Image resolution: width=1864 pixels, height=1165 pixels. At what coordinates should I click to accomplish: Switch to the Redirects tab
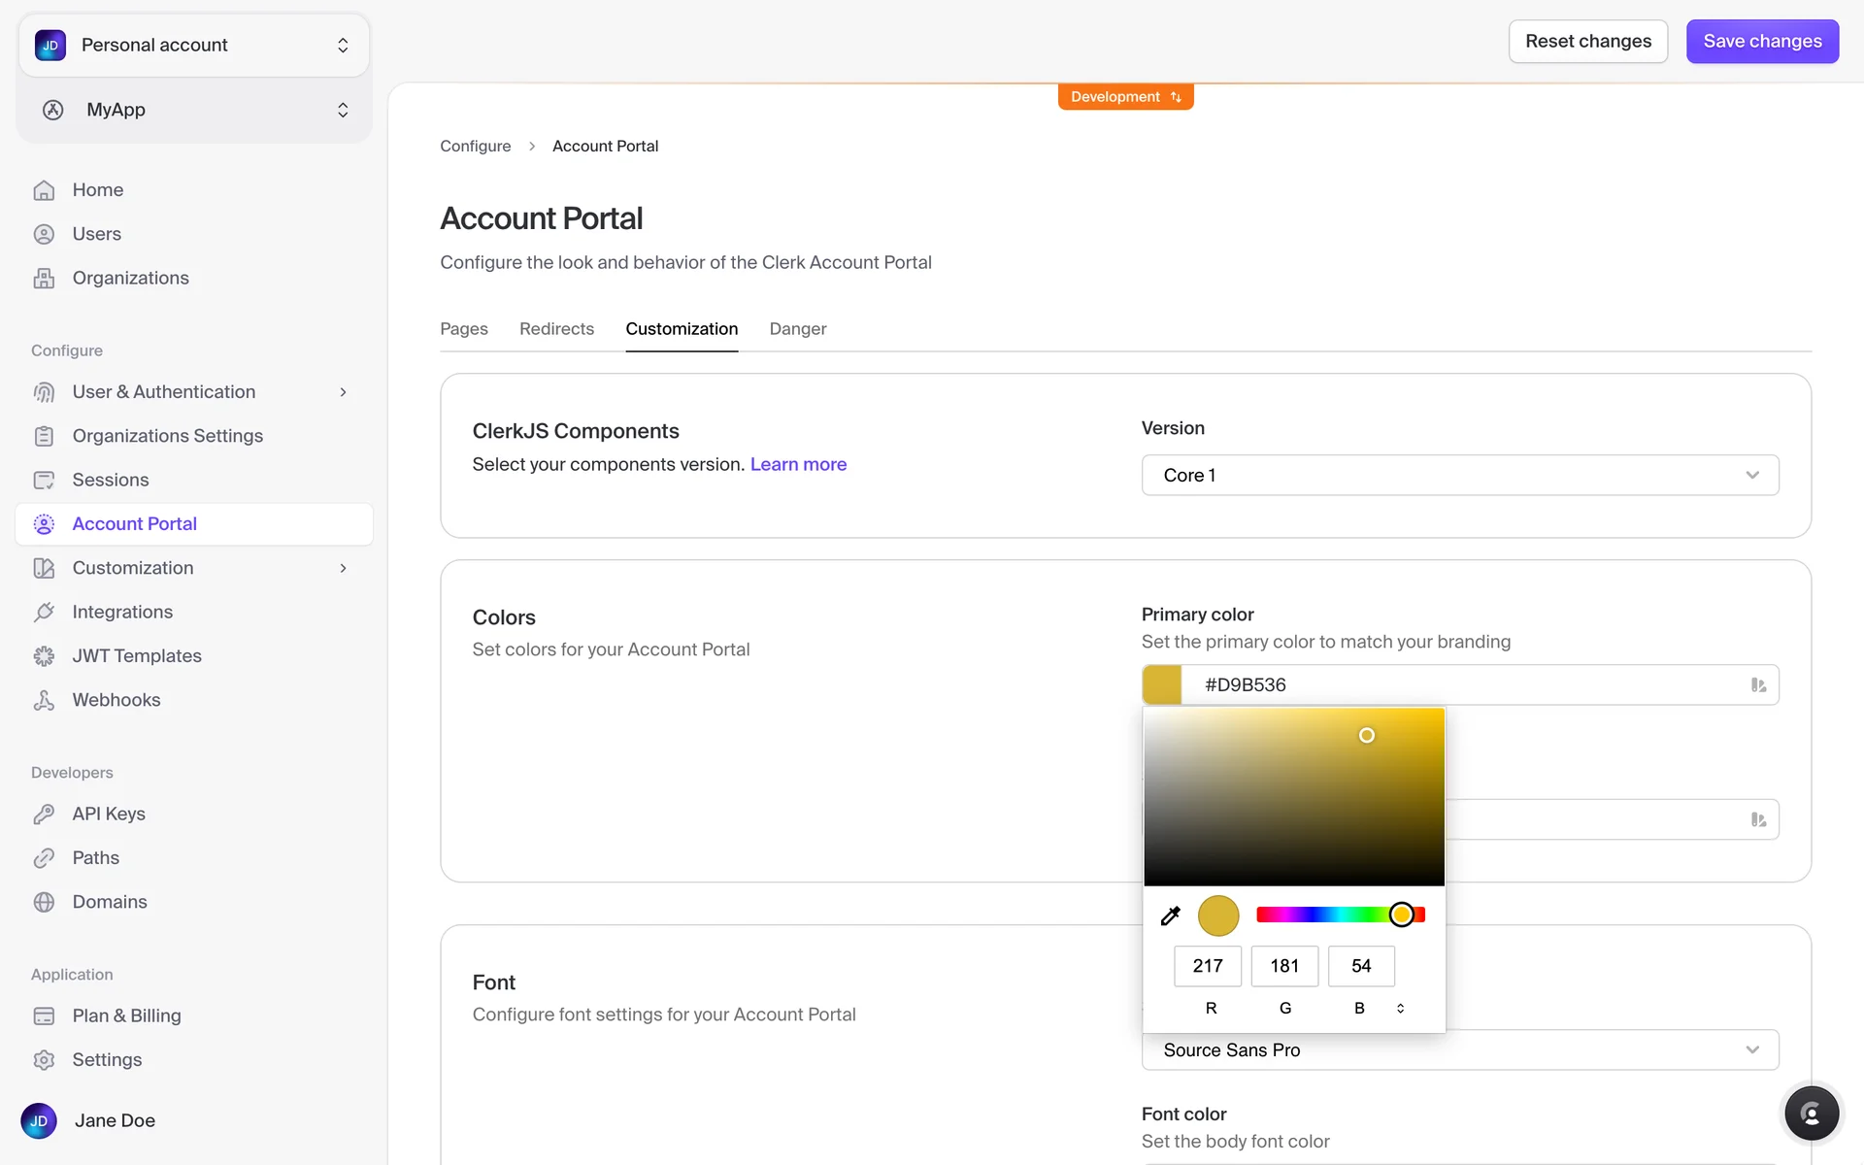click(556, 329)
